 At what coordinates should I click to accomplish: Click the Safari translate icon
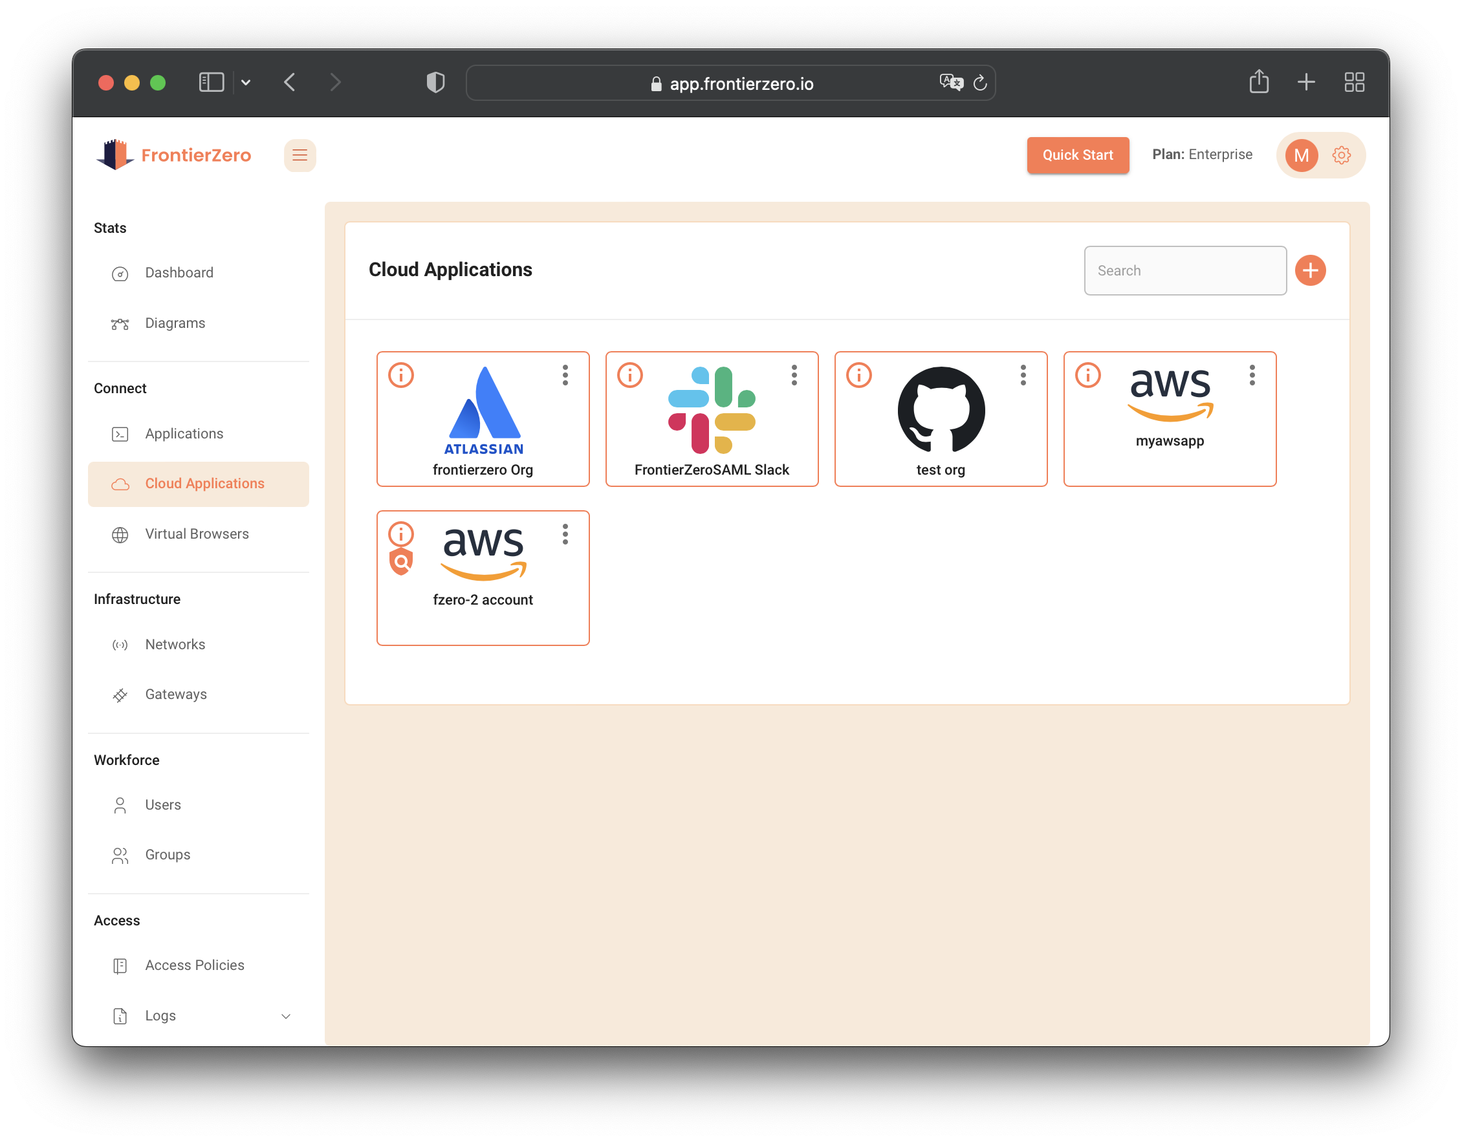pos(950,82)
